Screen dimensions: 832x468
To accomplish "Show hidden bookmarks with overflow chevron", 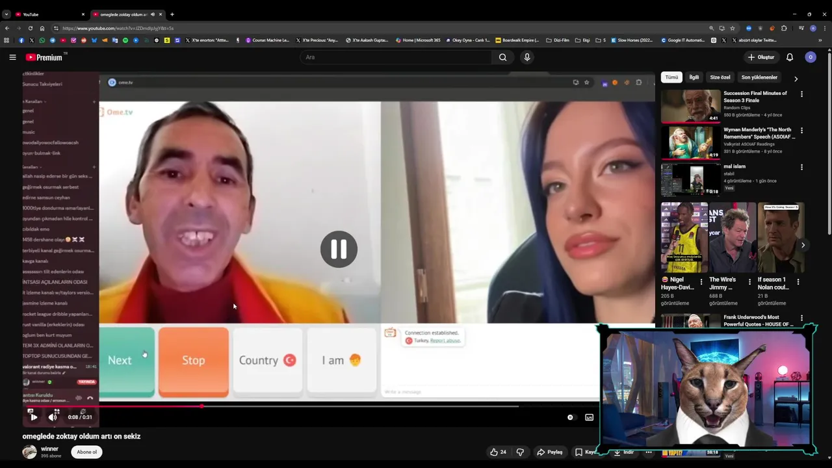I will (820, 40).
